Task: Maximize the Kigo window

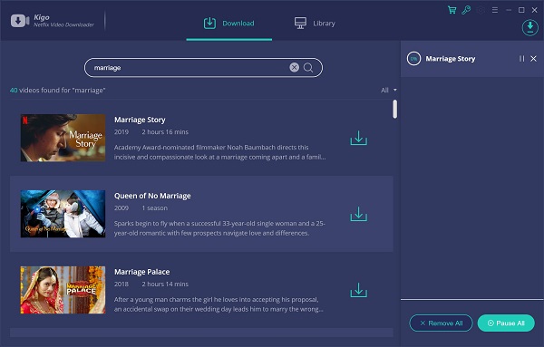Action: [x=521, y=10]
